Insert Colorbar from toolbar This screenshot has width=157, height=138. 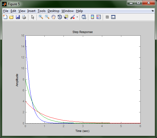pyautogui.click(x=92, y=17)
